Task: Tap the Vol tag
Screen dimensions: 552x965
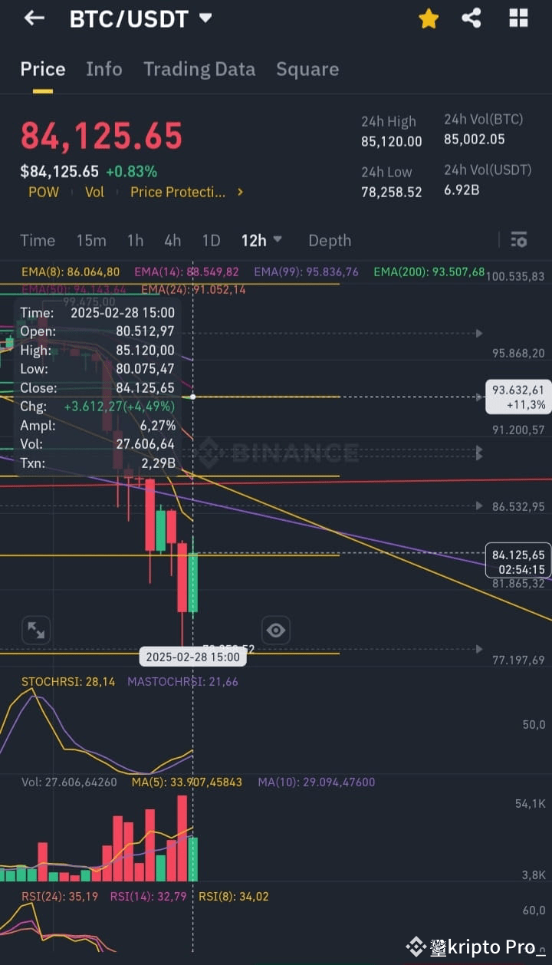Action: pos(94,192)
